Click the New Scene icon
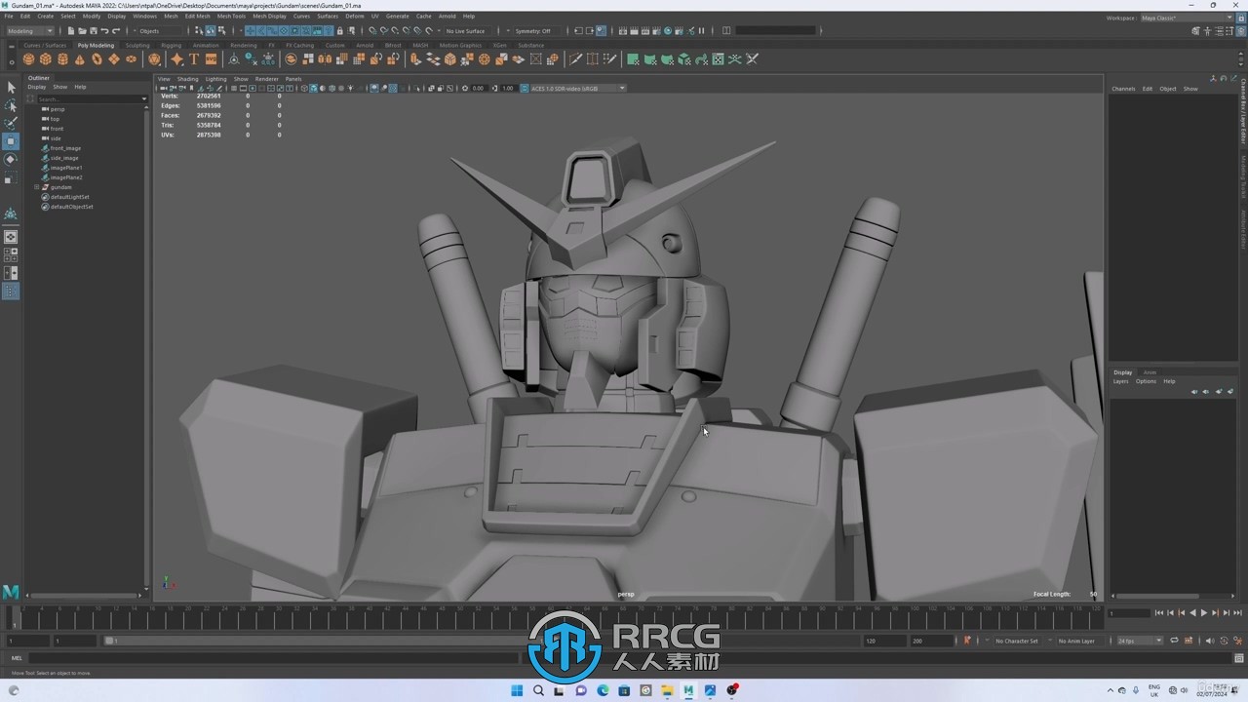Screen dimensions: 1248x702 pos(71,31)
